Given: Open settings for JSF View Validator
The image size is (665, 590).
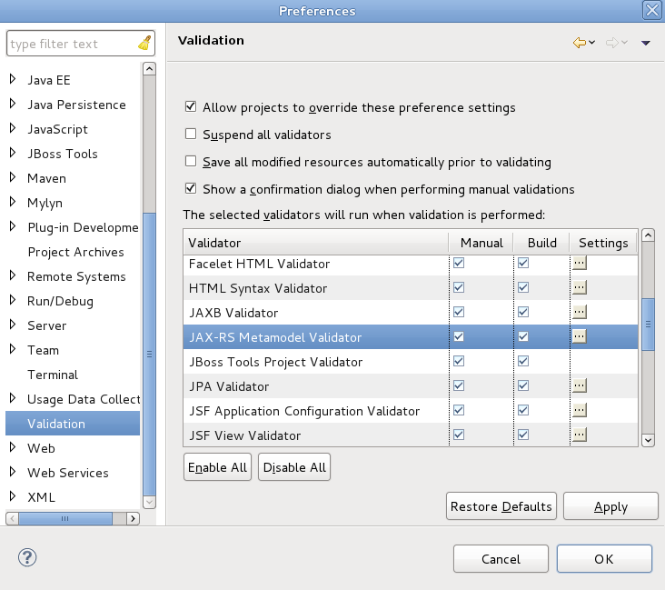Looking at the screenshot, I should (579, 435).
